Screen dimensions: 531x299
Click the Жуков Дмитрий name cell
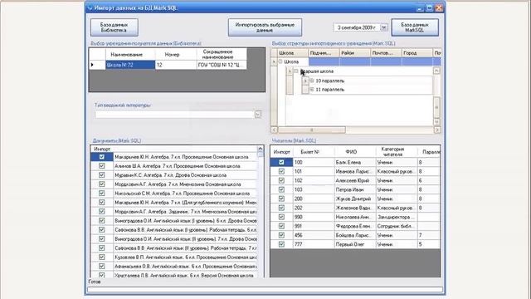pyautogui.click(x=355, y=199)
